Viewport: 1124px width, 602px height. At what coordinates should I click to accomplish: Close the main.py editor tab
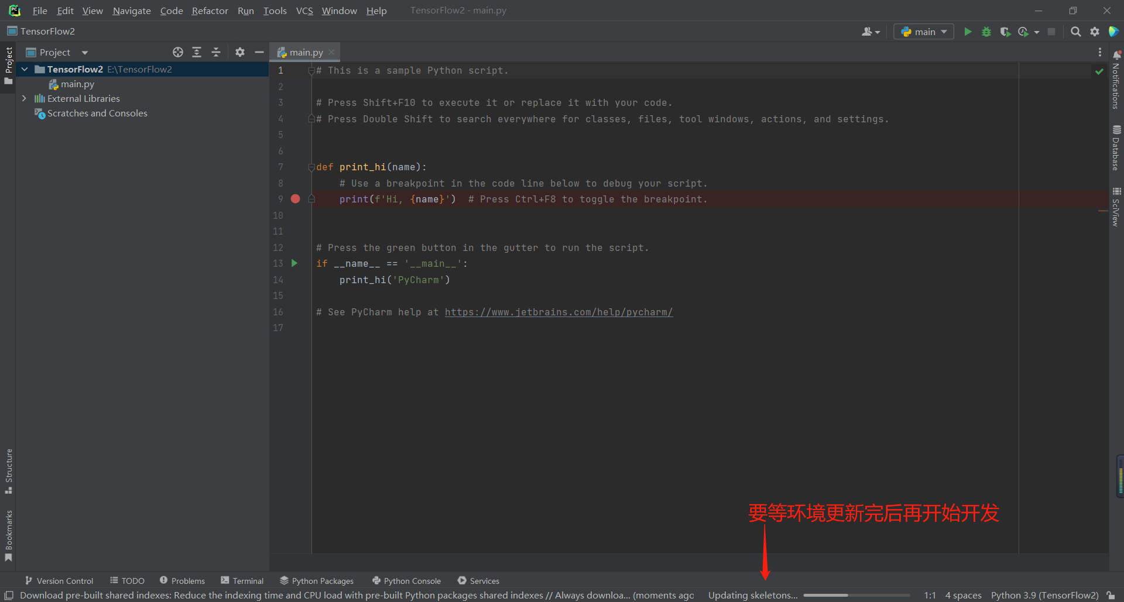[x=331, y=52]
